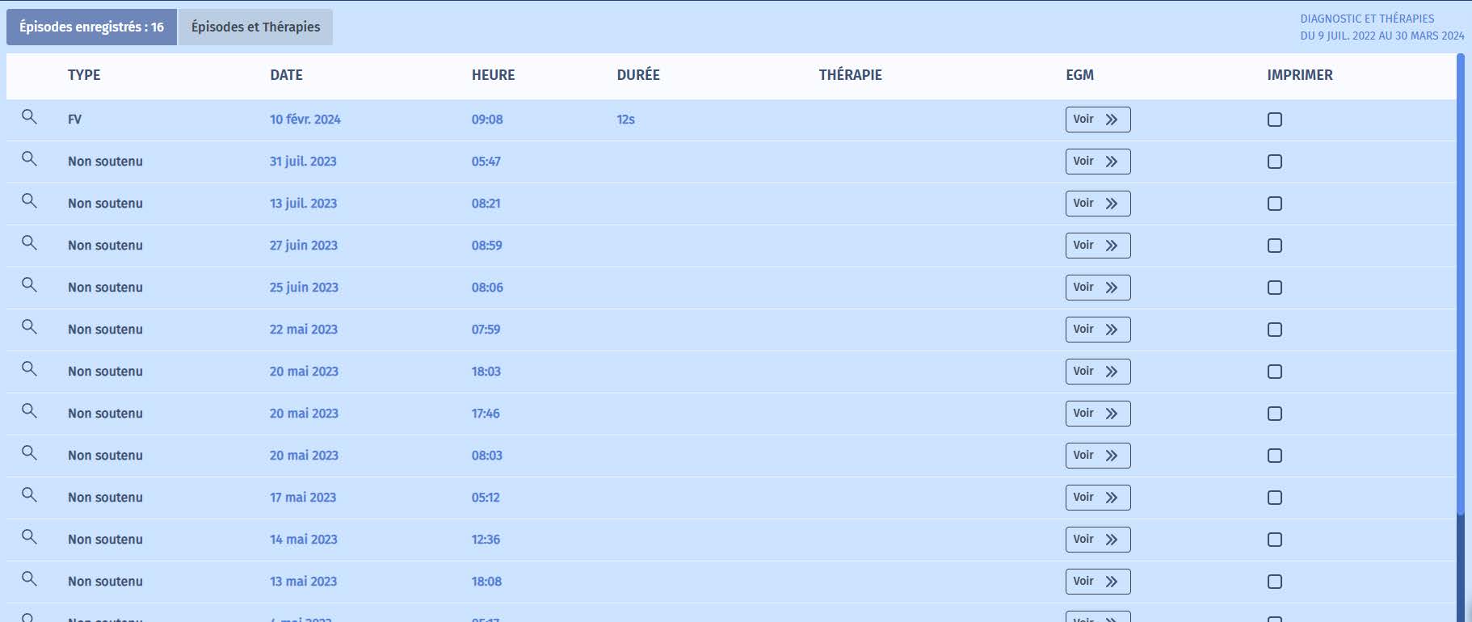Select print checkbox for 13 mai 2023 episode

(1275, 582)
